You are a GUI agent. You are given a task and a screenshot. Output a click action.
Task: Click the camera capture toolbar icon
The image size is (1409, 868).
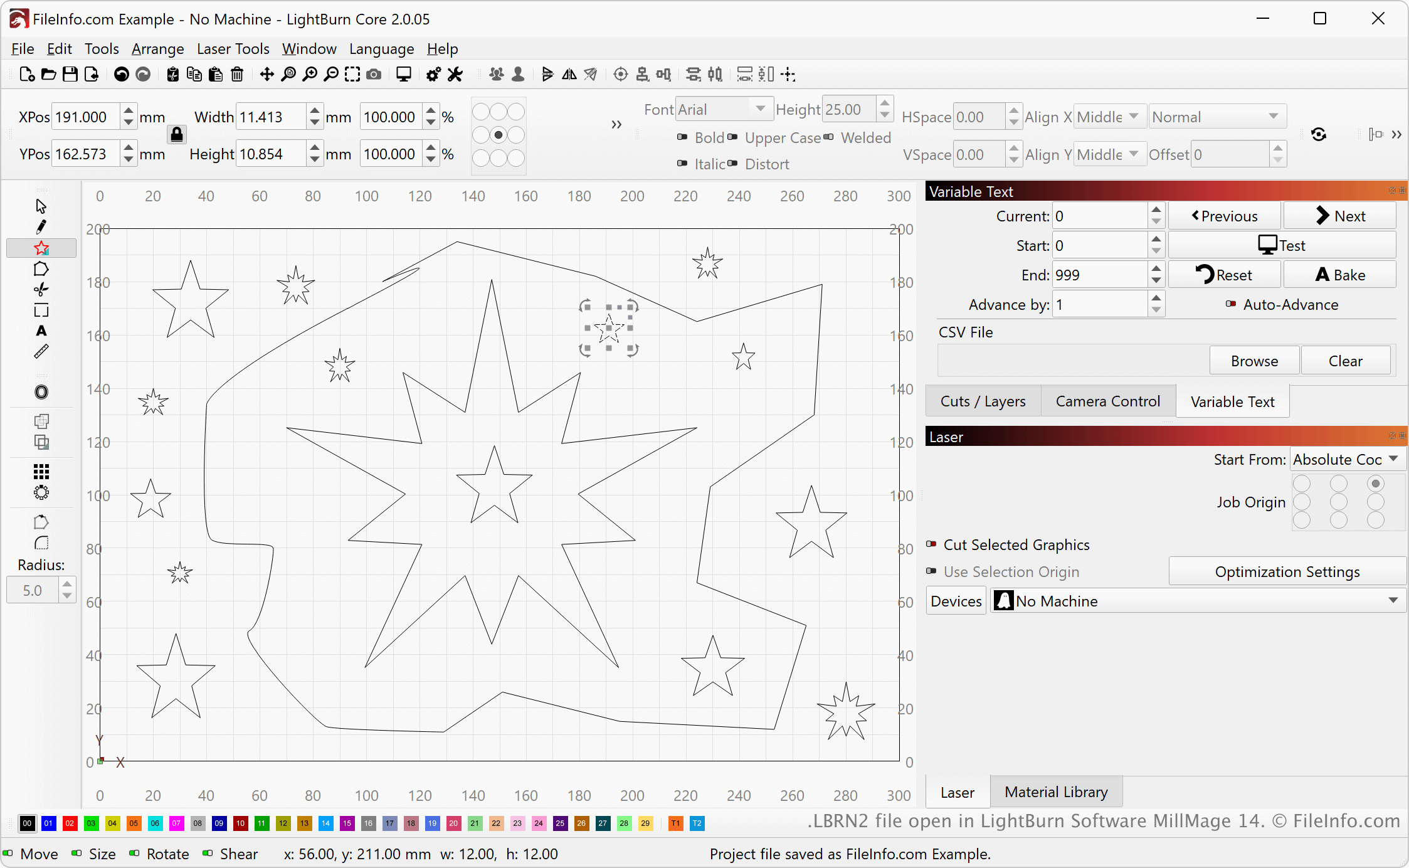tap(374, 75)
